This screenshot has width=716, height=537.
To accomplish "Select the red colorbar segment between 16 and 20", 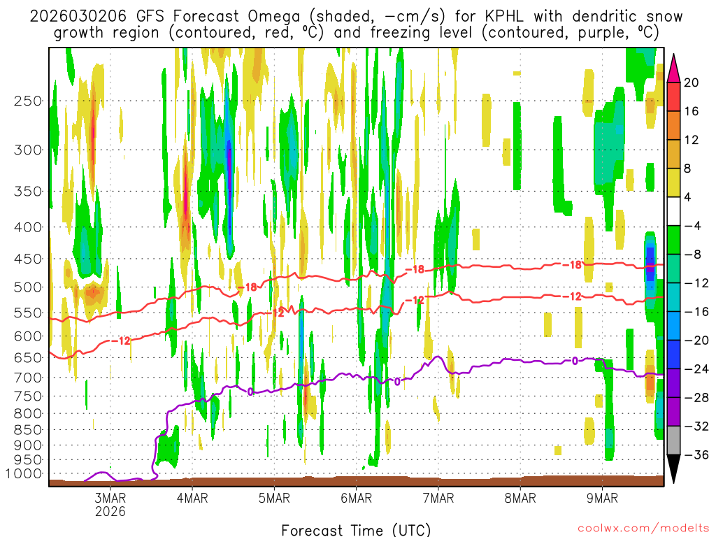I will (675, 96).
